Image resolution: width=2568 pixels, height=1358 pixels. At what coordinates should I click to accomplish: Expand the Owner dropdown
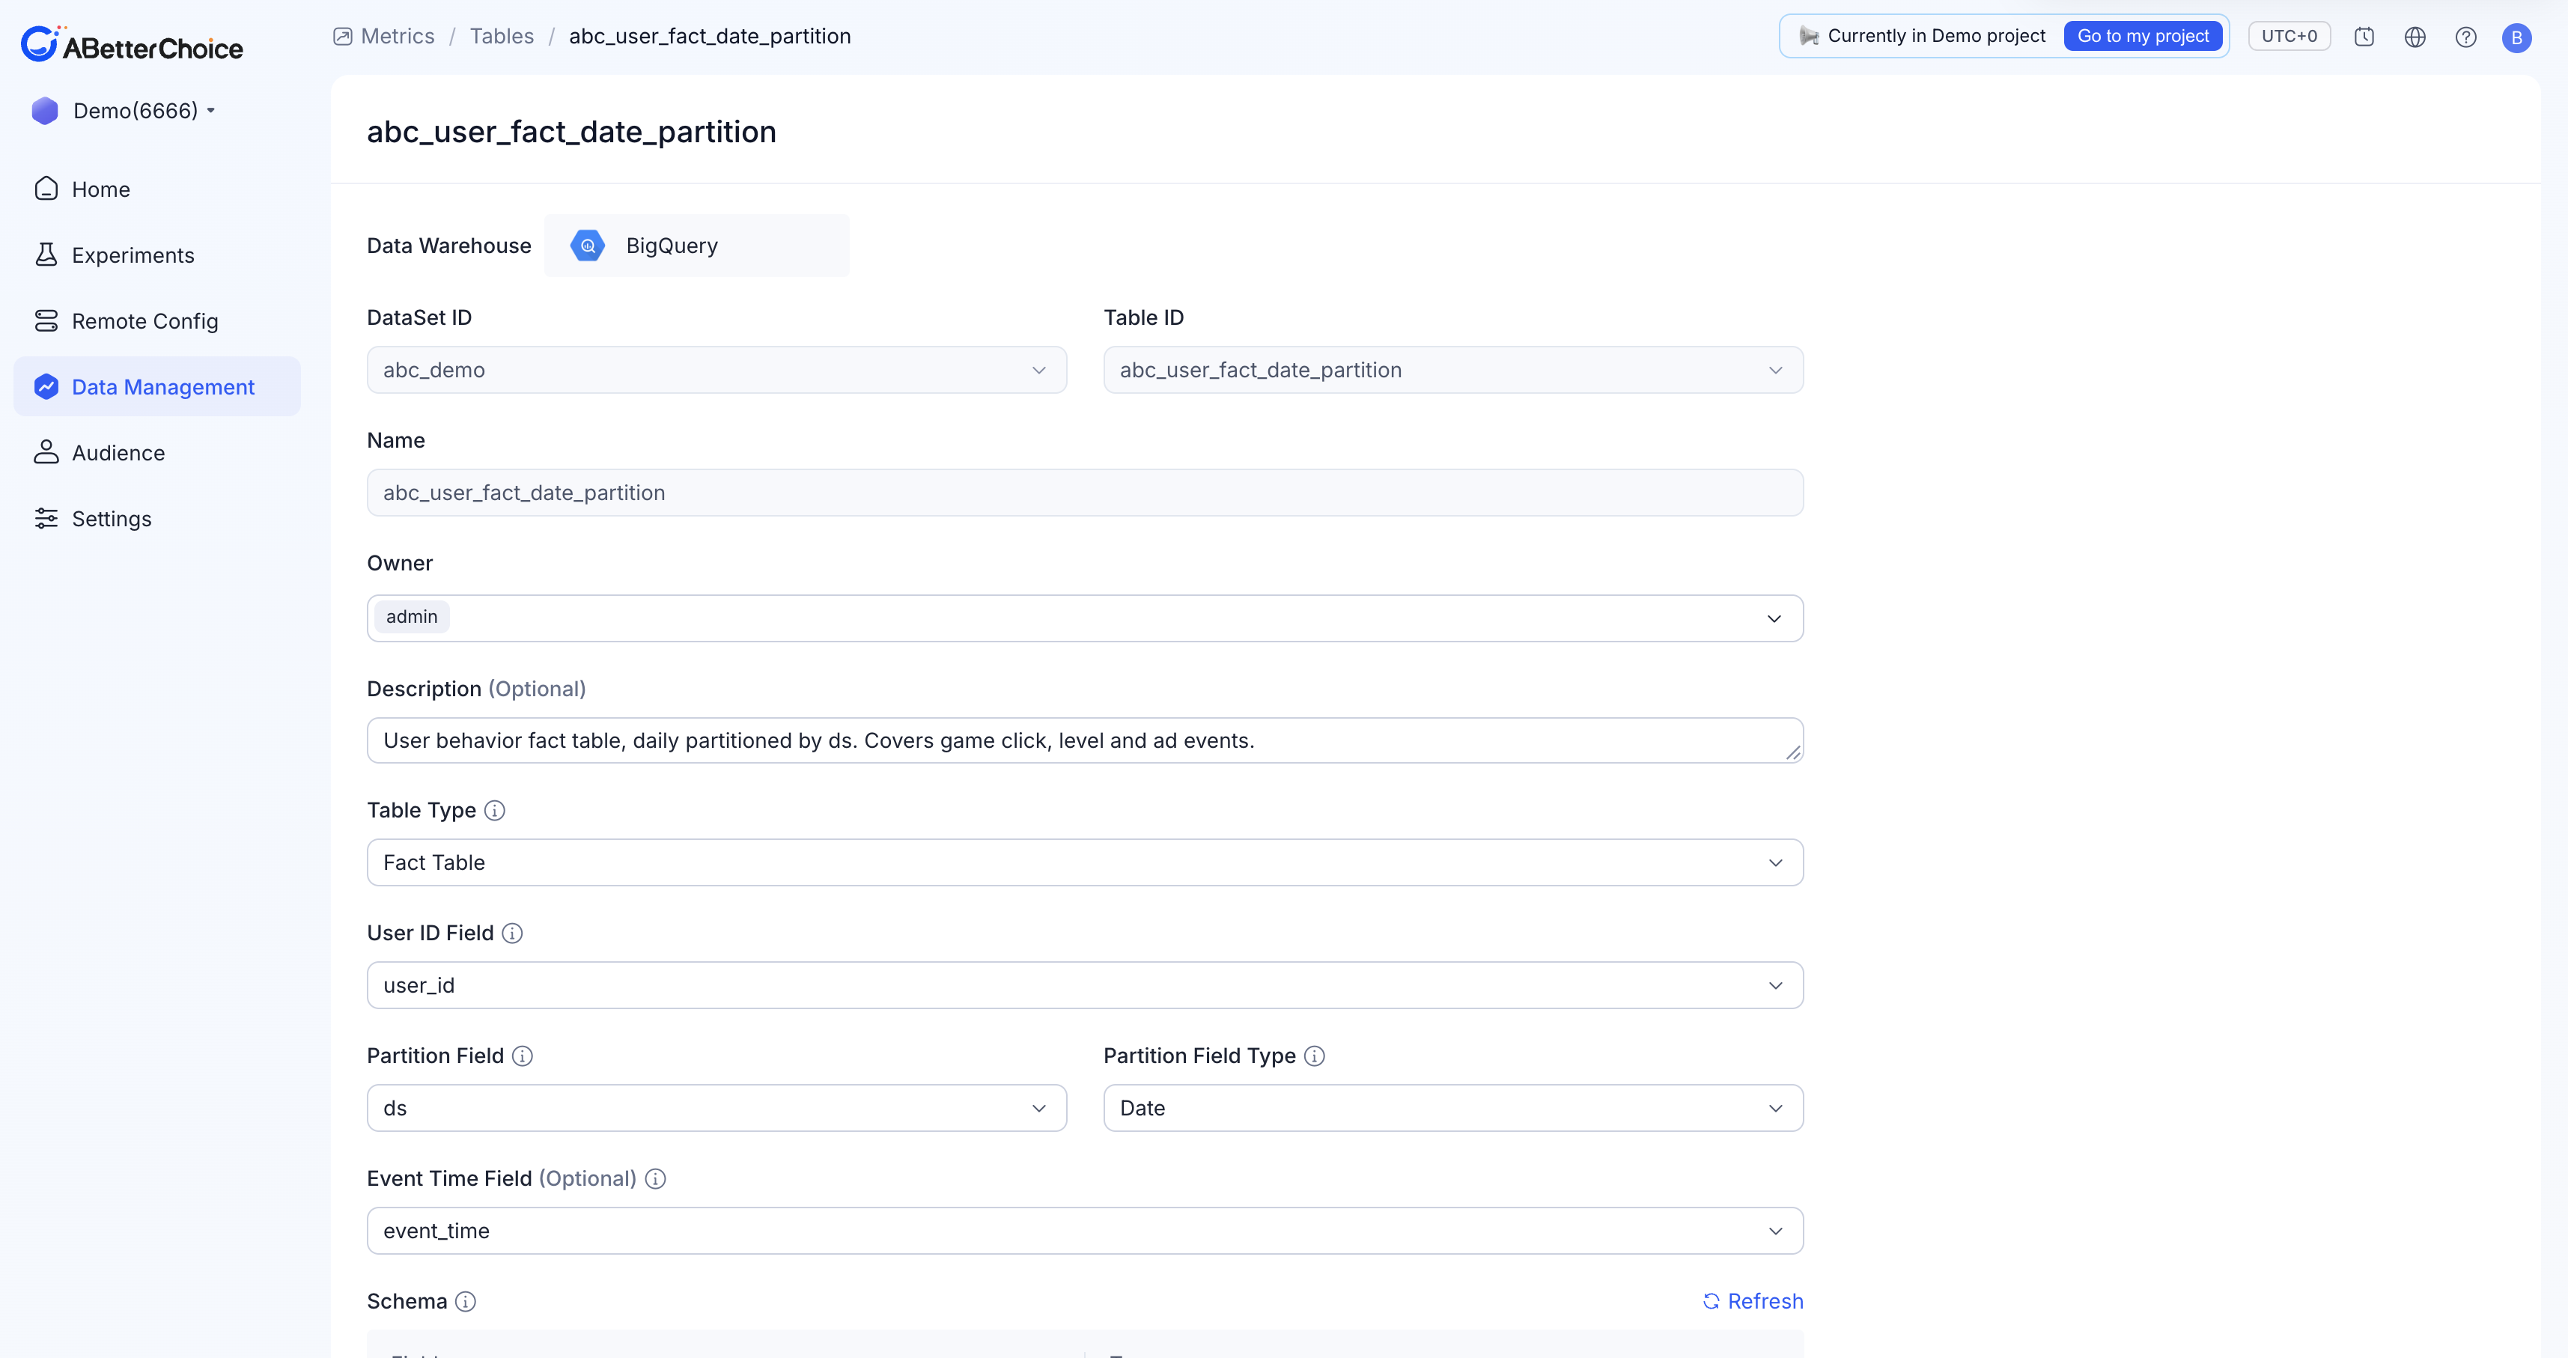tap(1774, 618)
